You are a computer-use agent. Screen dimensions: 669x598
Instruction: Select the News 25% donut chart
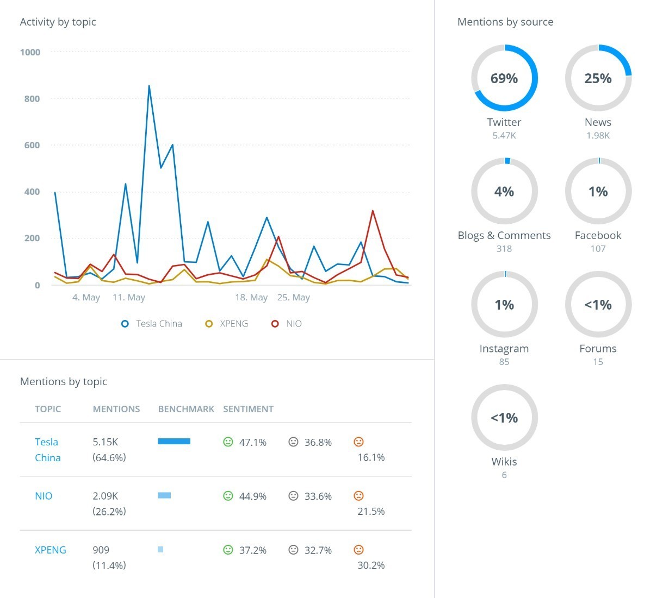(598, 78)
